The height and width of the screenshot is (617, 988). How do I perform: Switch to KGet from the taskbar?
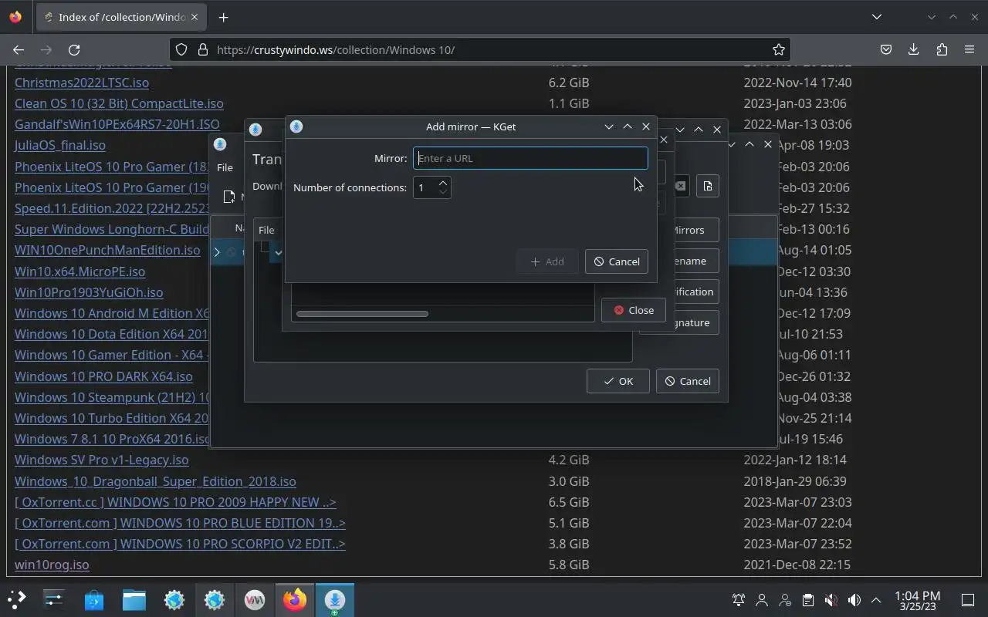click(334, 599)
